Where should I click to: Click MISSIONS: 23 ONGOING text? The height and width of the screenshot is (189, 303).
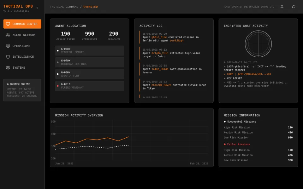click(22, 96)
